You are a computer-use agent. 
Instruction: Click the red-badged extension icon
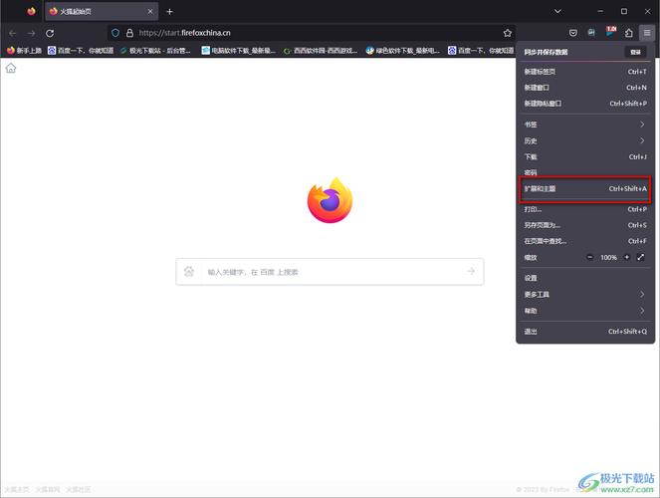click(610, 32)
